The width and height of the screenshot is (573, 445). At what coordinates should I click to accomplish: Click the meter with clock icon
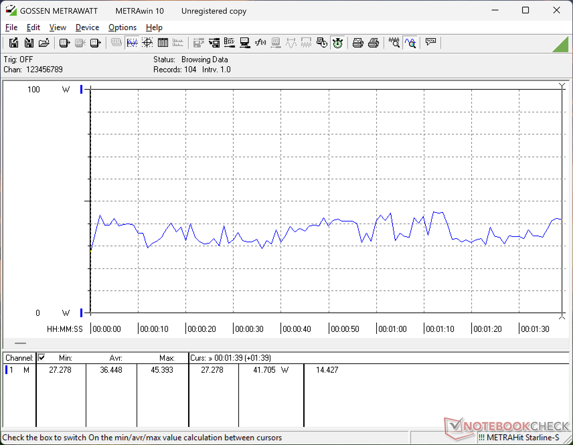[x=322, y=43]
